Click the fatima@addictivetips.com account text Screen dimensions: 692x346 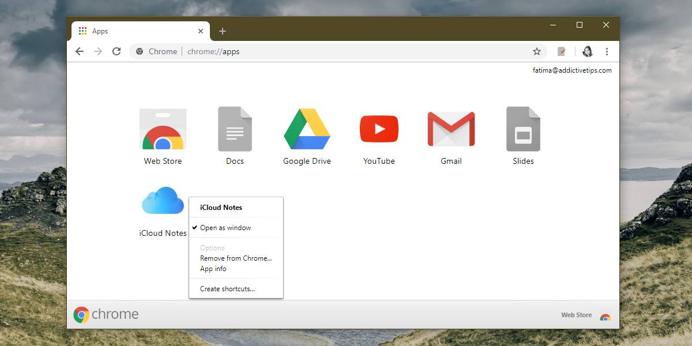coord(572,70)
